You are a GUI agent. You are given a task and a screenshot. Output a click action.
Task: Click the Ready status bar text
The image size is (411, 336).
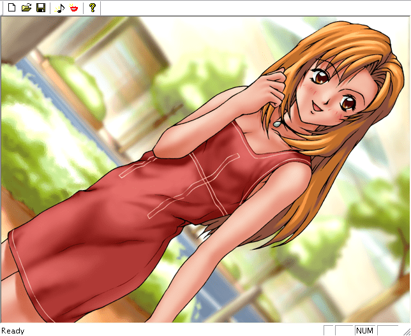click(13, 331)
